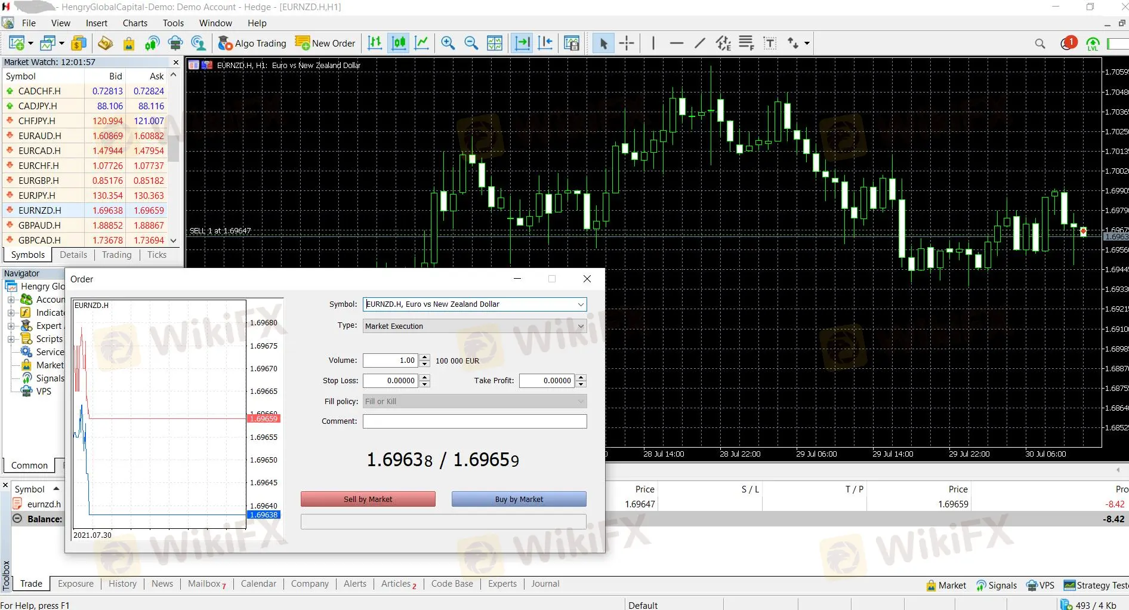Viewport: 1129px width, 610px height.
Task: Open the Symbol dropdown in Order dialog
Action: pos(580,304)
